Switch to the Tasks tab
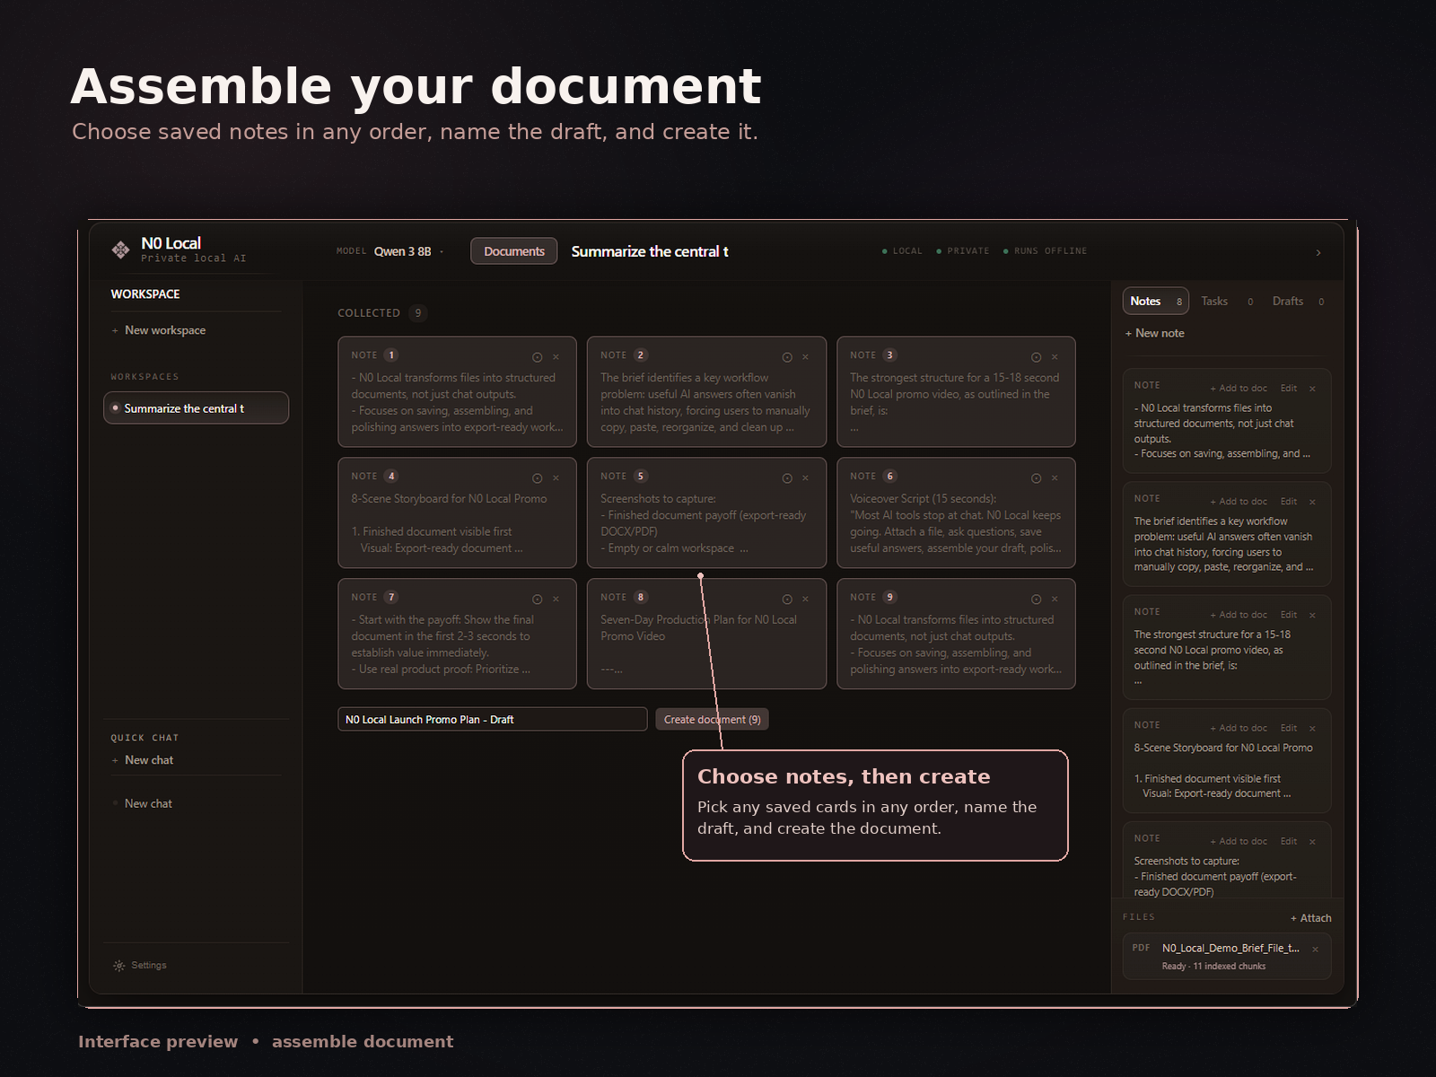Image resolution: width=1436 pixels, height=1077 pixels. pyautogui.click(x=1226, y=302)
